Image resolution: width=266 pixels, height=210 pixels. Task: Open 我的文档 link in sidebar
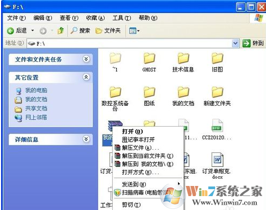pos(36,99)
